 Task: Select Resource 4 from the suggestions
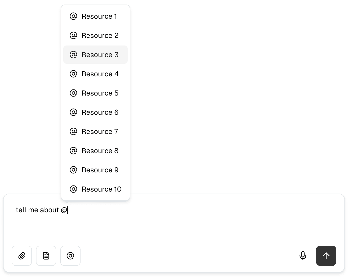[95, 74]
